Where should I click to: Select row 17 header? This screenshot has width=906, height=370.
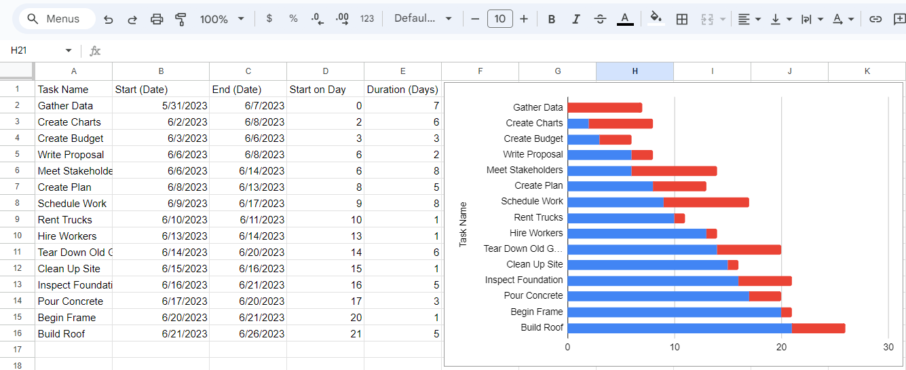tap(17, 350)
